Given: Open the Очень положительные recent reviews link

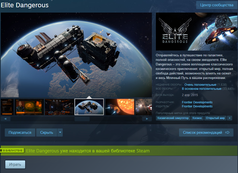Looking at the screenshot, I should pos(200,85).
